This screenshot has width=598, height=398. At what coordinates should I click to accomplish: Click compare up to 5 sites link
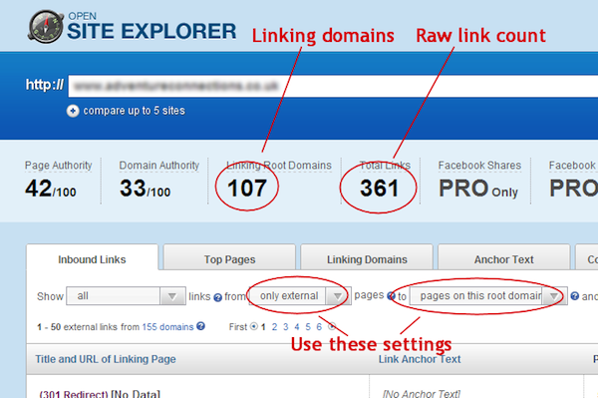(134, 111)
